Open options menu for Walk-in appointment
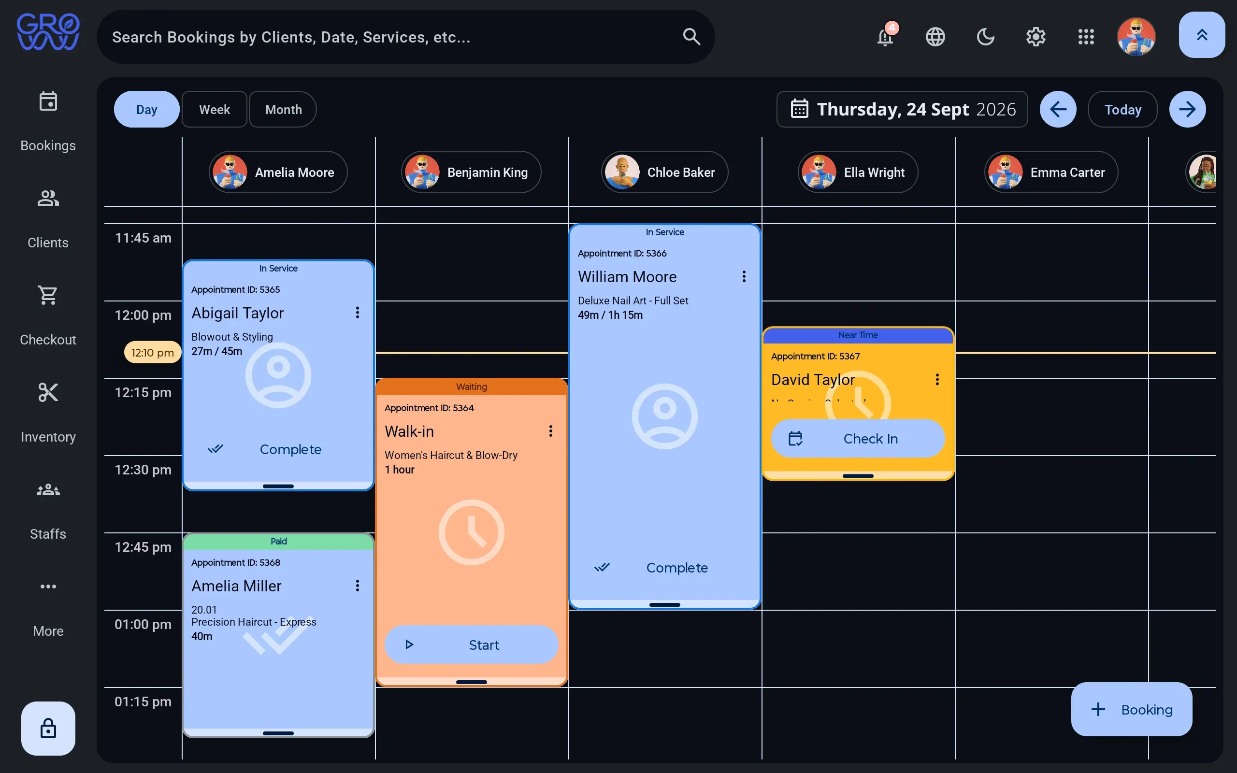Image resolution: width=1237 pixels, height=773 pixels. point(550,431)
